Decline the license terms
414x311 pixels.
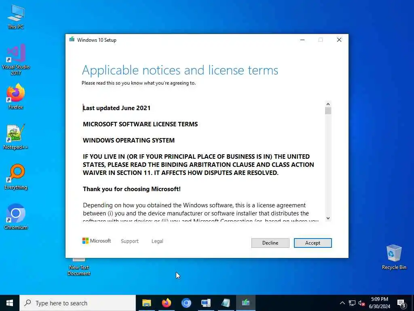pyautogui.click(x=270, y=243)
